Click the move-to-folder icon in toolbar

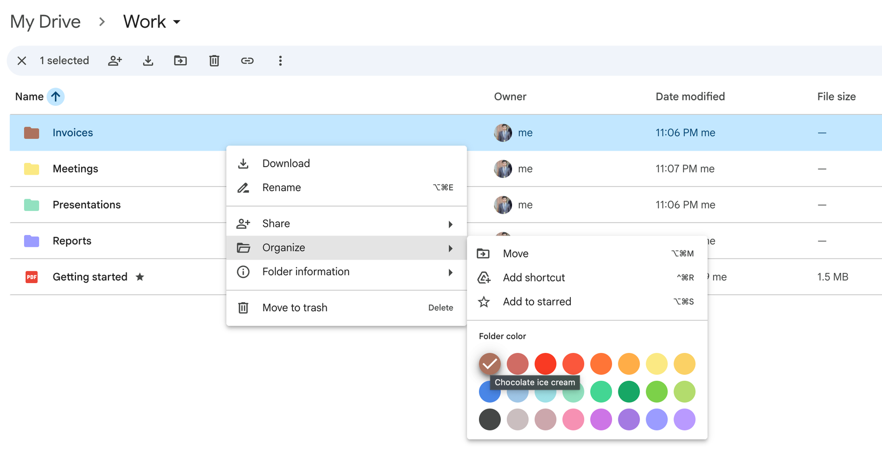[x=181, y=61]
